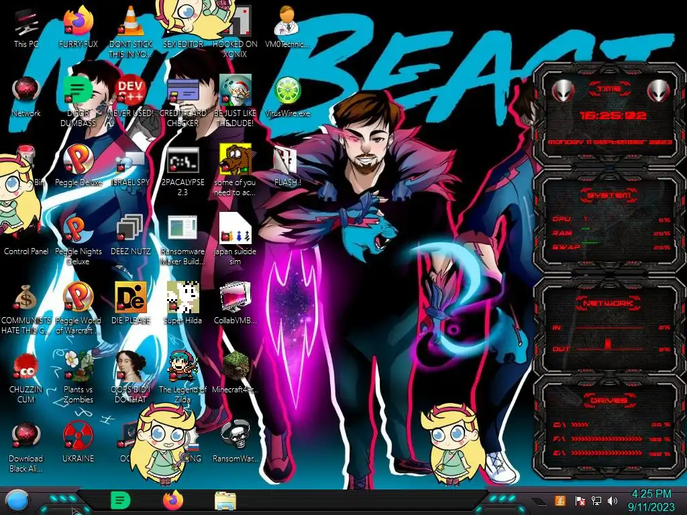The image size is (687, 515).
Task: Click the blue Start orb
Action: tap(17, 500)
